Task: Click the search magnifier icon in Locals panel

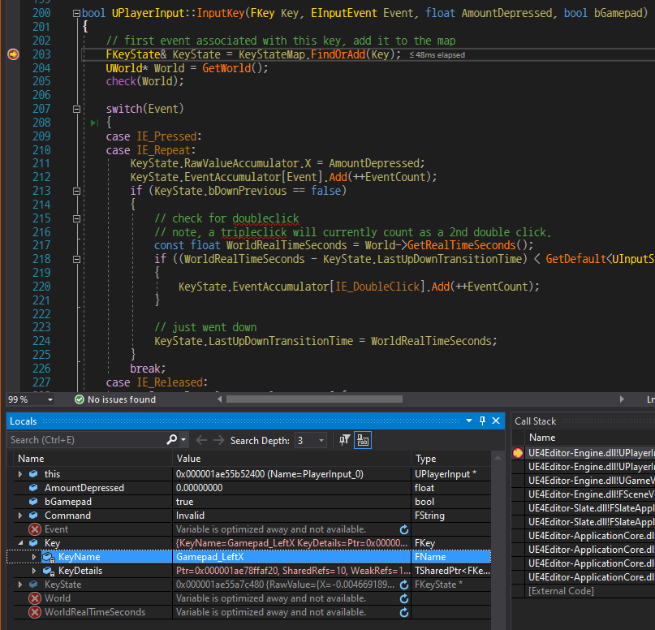Action: 170,439
